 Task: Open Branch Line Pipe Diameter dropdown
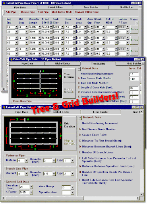54,174
